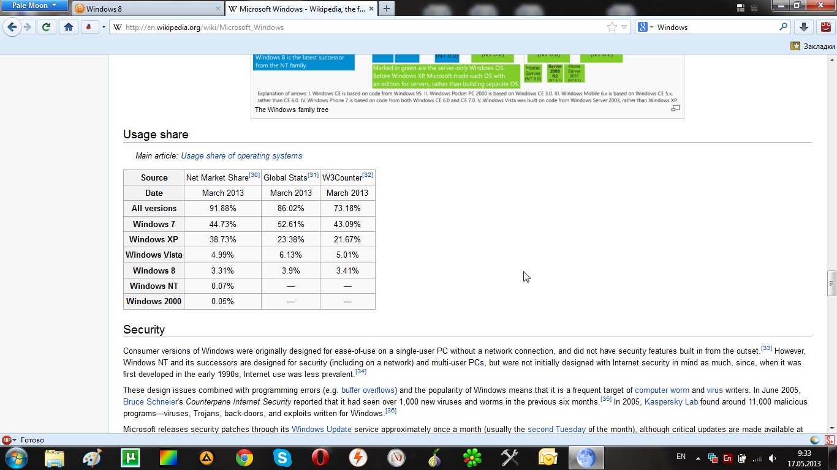
Task: Open the Закладки bookmarks button
Action: coord(813,46)
